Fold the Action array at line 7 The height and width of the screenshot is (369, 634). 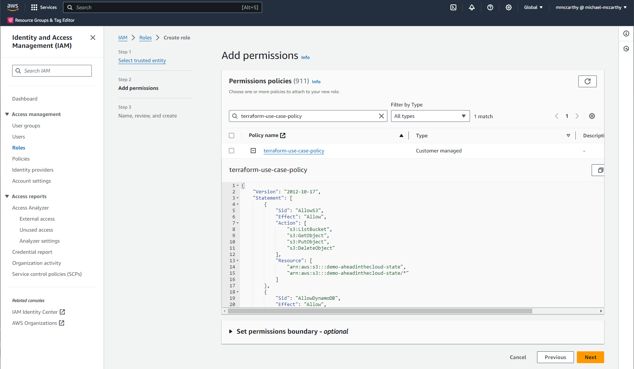[238, 223]
